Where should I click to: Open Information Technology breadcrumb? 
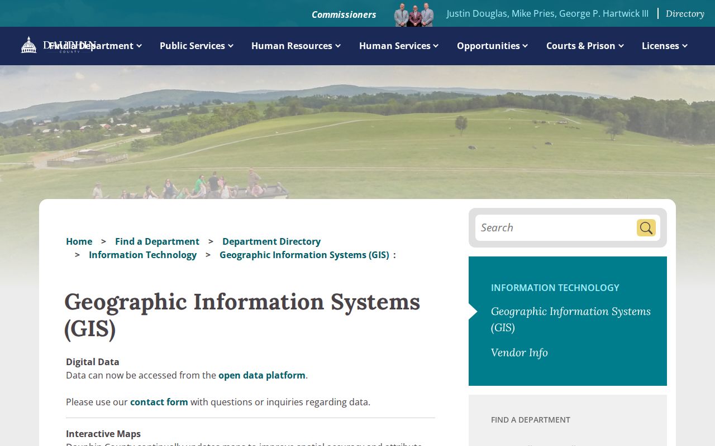(x=142, y=255)
